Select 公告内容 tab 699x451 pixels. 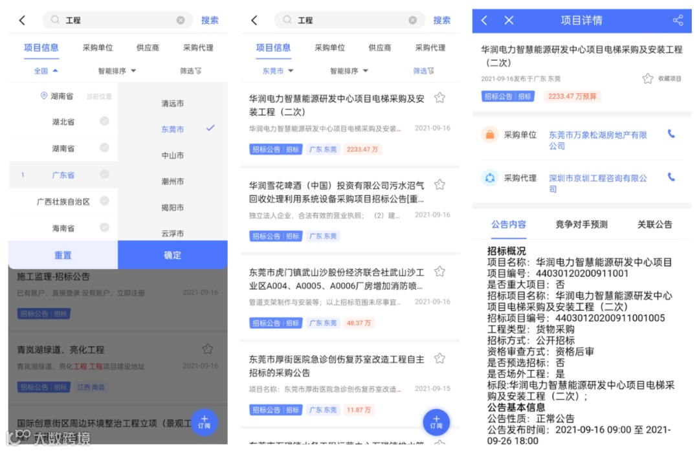pos(509,224)
